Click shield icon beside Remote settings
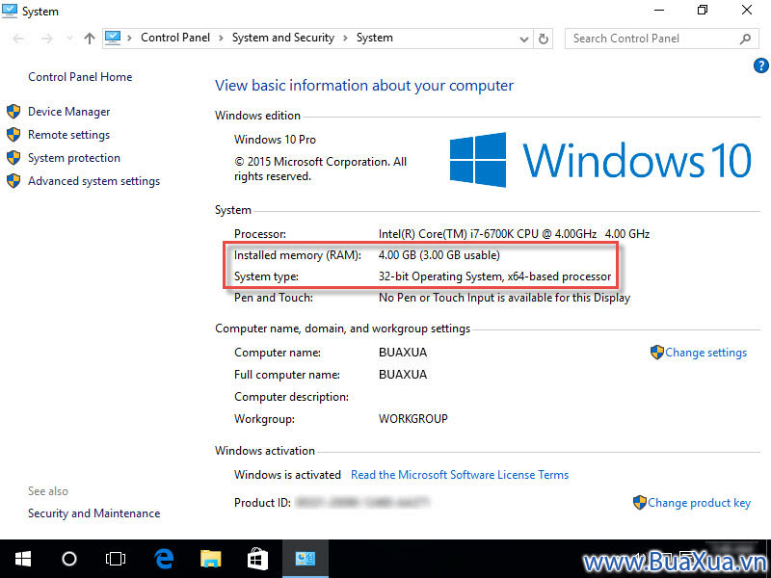This screenshot has width=771, height=578. point(13,135)
